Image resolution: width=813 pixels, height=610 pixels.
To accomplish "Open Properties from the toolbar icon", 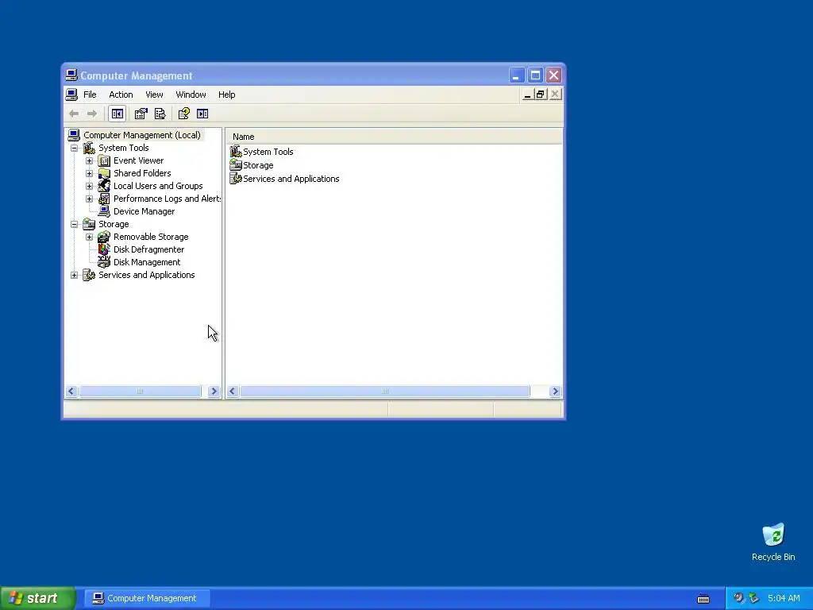I will click(x=141, y=114).
